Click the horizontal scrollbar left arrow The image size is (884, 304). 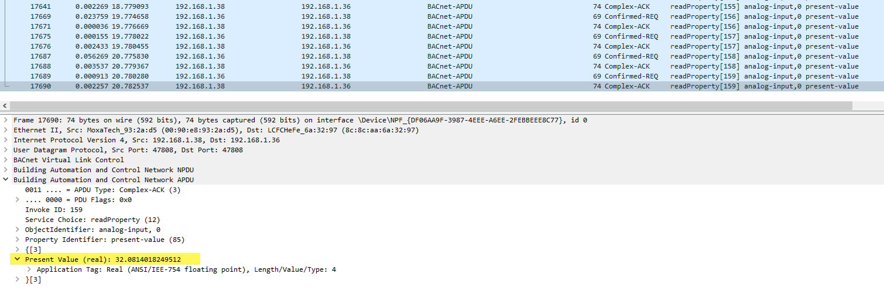coord(5,106)
